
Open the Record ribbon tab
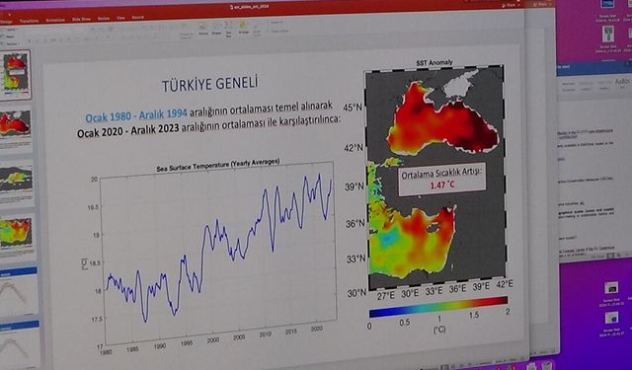pos(138,18)
